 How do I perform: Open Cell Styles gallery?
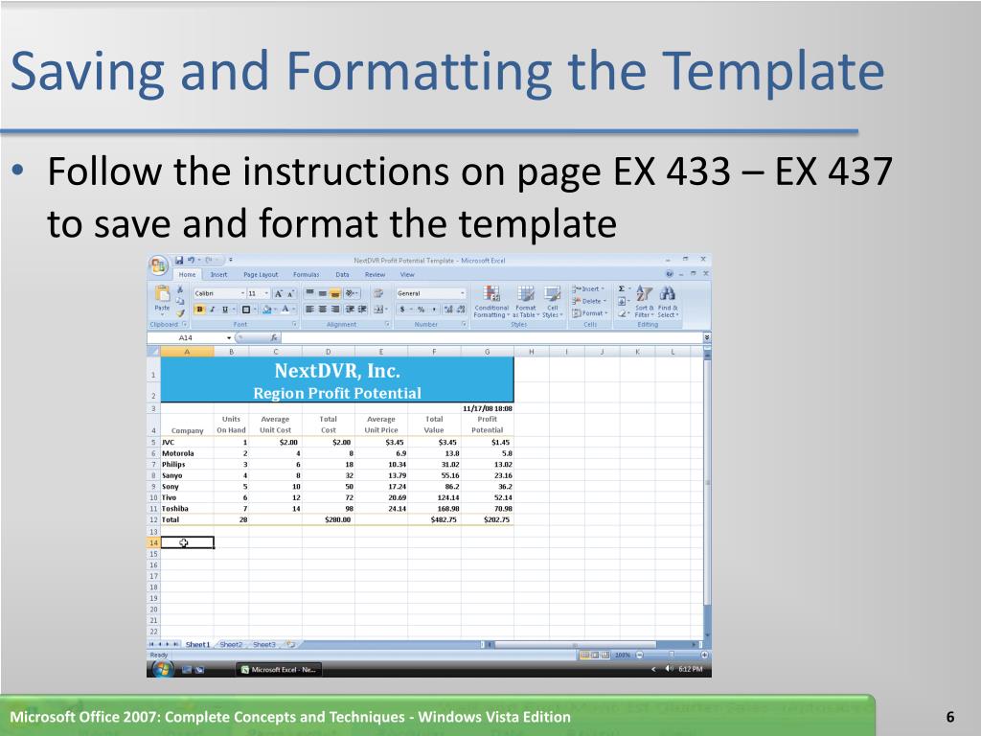point(553,302)
